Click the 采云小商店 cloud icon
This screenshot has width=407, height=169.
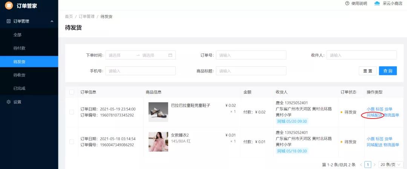pyautogui.click(x=377, y=3)
